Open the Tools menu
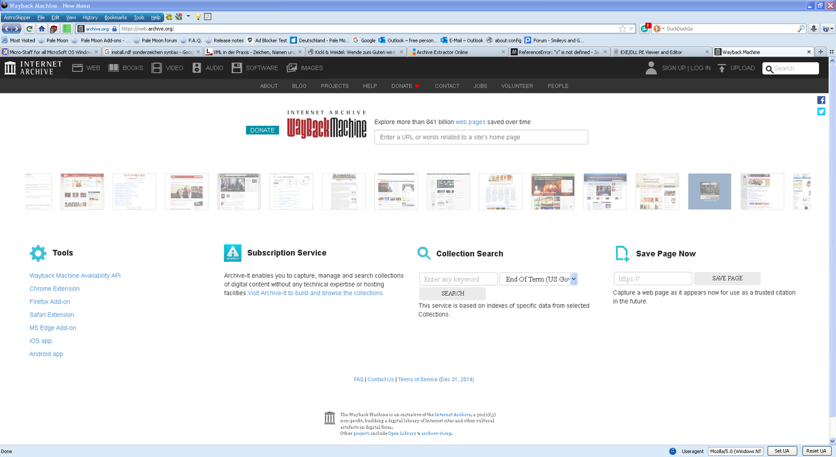This screenshot has width=836, height=457. (x=139, y=18)
